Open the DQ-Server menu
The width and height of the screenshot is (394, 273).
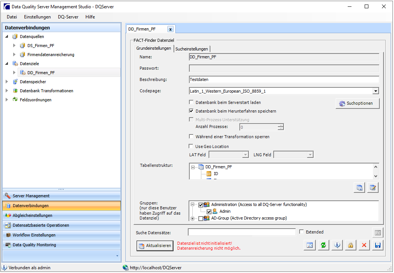tap(68, 17)
